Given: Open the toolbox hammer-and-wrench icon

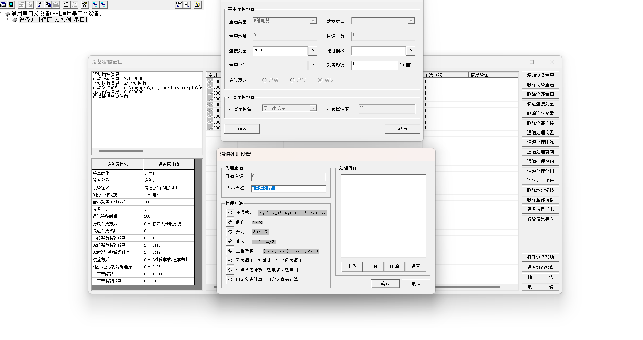Looking at the screenshot, I should (x=85, y=5).
